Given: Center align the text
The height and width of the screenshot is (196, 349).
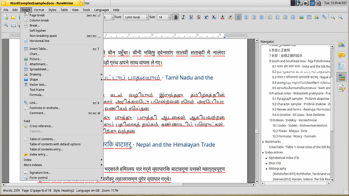Looking at the screenshot, I should pyautogui.click(x=246, y=17).
